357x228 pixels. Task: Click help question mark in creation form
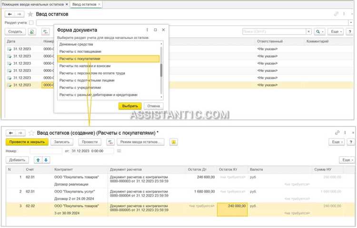(x=351, y=142)
